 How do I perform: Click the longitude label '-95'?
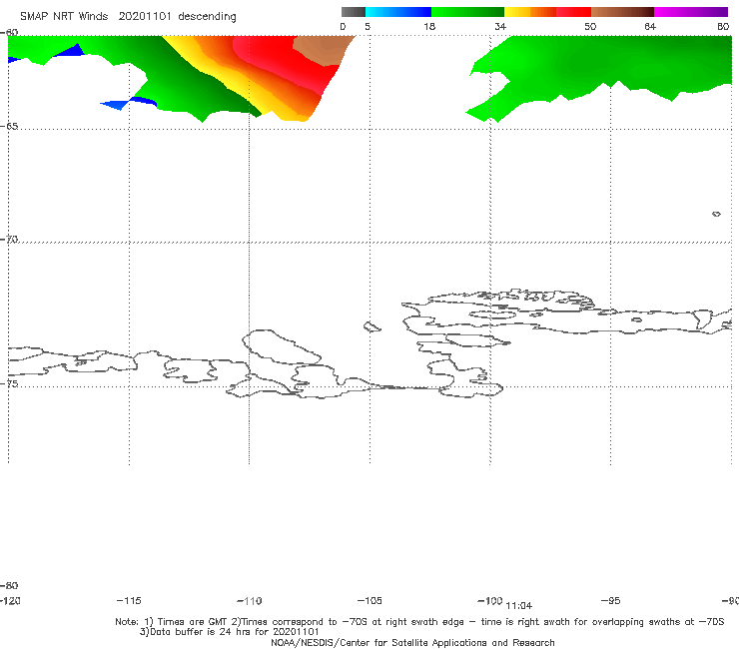[x=611, y=600]
